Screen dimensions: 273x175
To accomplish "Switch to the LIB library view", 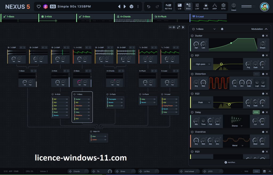I will coord(179,6).
